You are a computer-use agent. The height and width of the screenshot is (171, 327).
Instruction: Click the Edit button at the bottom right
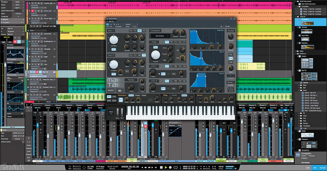[x=308, y=168]
